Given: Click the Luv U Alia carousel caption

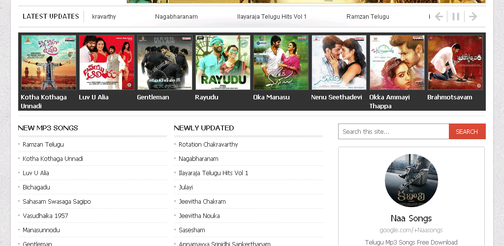Looking at the screenshot, I should [x=94, y=97].
